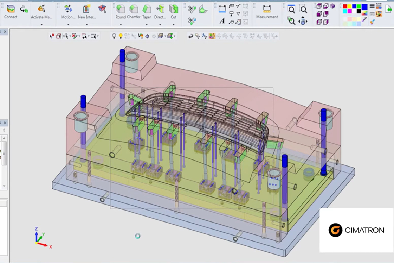Click the paint brush icon
The image size is (394, 263).
373,22
